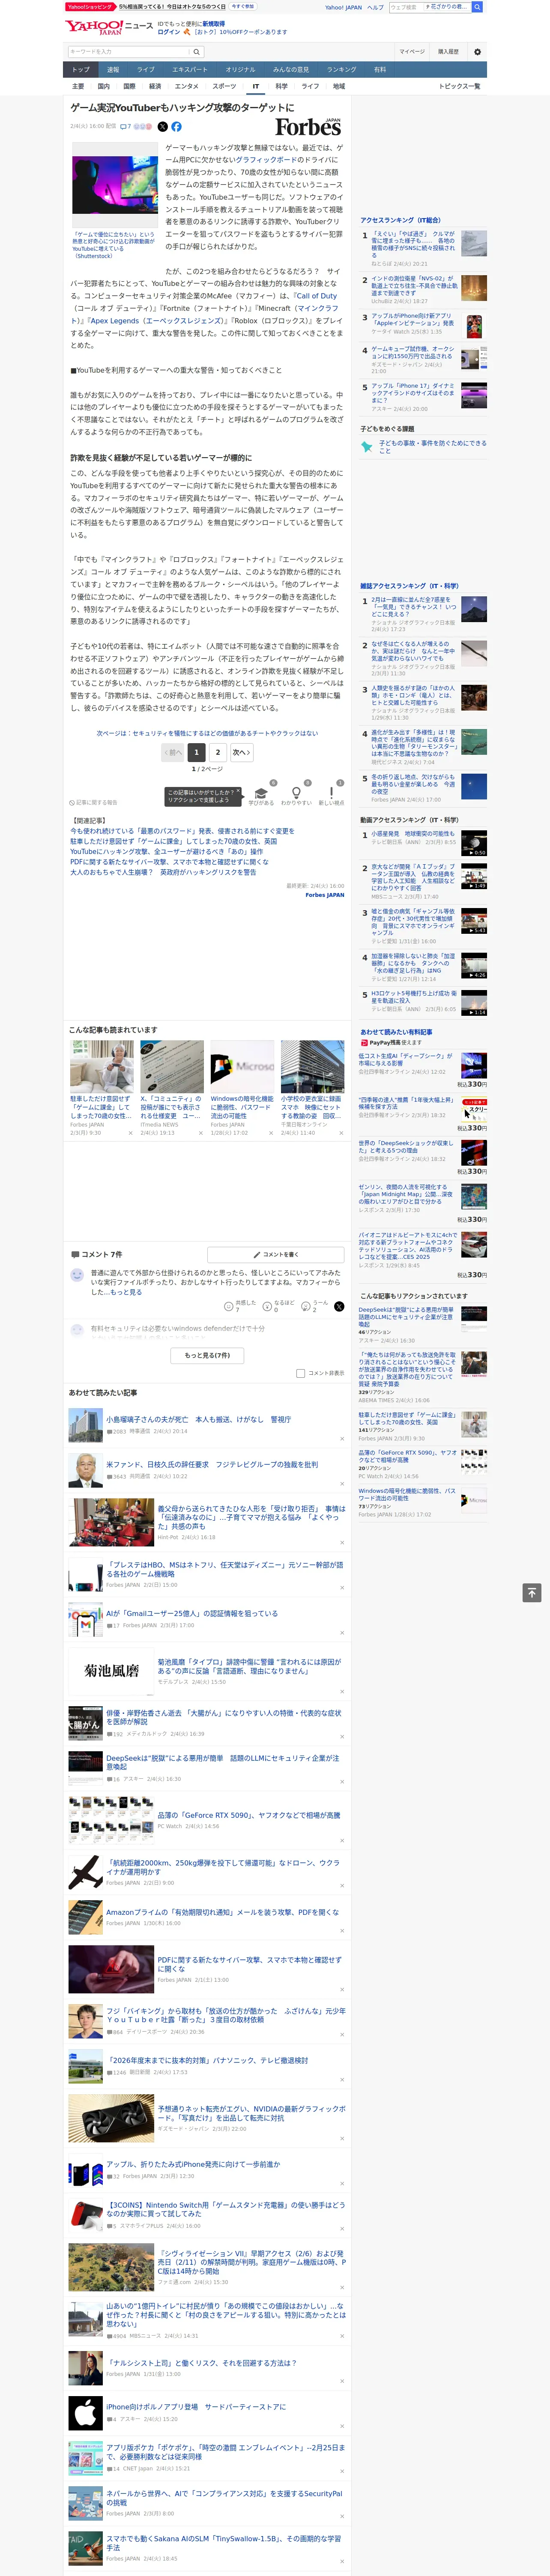550x2576 pixels.
Task: Open settings via the gear icon
Action: coord(477,51)
